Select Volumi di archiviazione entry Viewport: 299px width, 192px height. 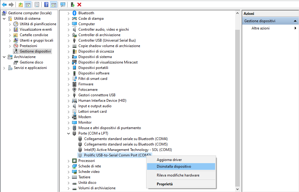(97, 188)
